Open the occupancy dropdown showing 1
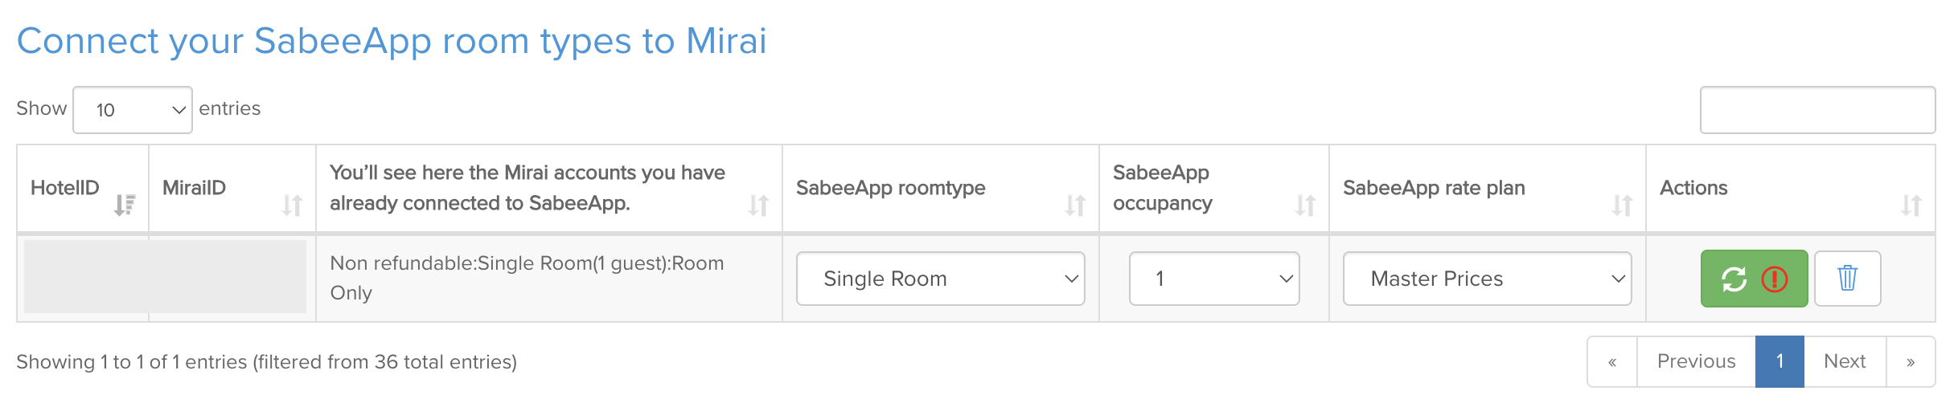1954x403 pixels. 1214,279
